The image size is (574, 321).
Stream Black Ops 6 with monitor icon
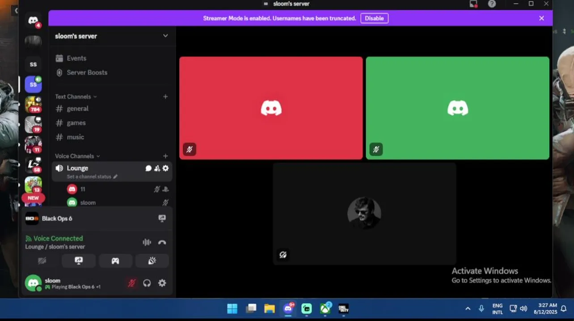162,218
